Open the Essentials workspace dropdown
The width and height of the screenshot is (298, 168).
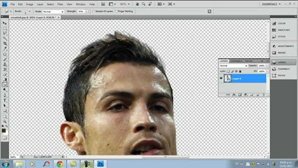point(271,4)
